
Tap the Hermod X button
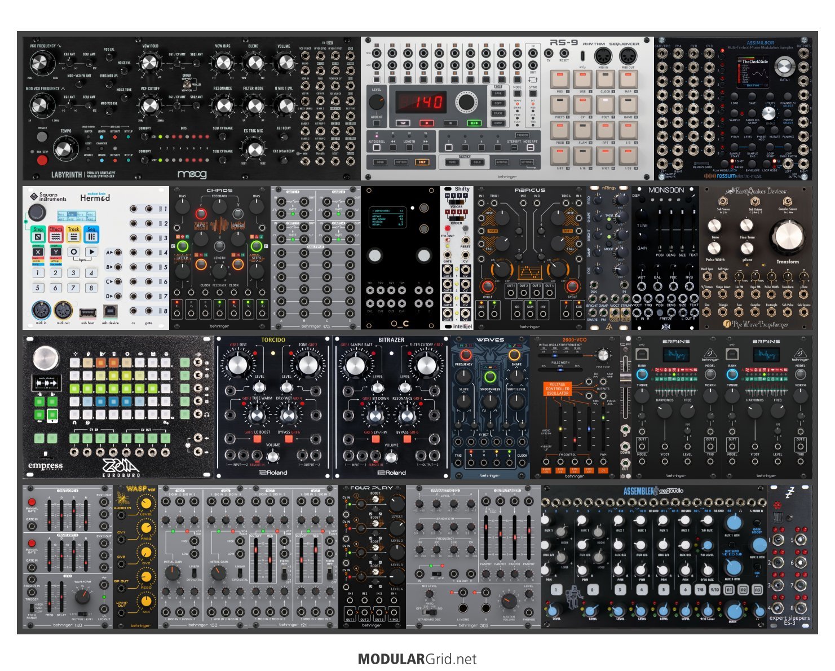[x=38, y=252]
